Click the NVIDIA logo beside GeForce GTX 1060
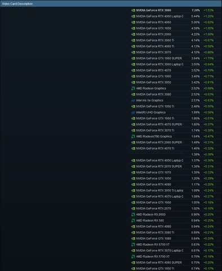 (133, 76)
